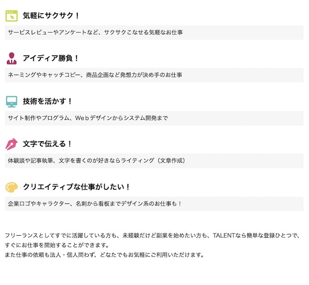Image resolution: width=309 pixels, height=285 pixels.
Task: Click the ネーミングやキャッチコピー description box
Action: click(x=154, y=75)
